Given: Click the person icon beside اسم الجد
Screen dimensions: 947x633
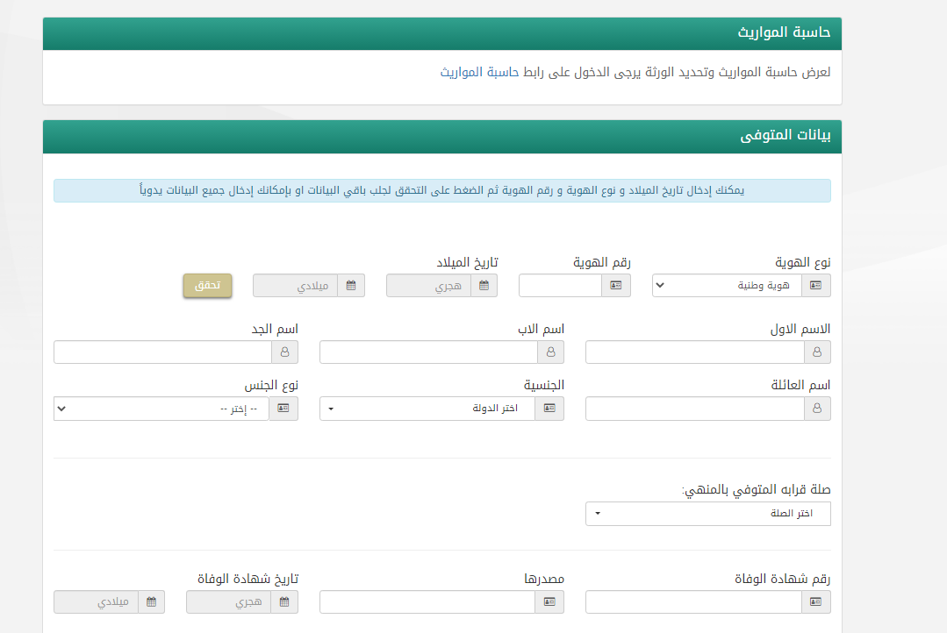Looking at the screenshot, I should [x=285, y=352].
